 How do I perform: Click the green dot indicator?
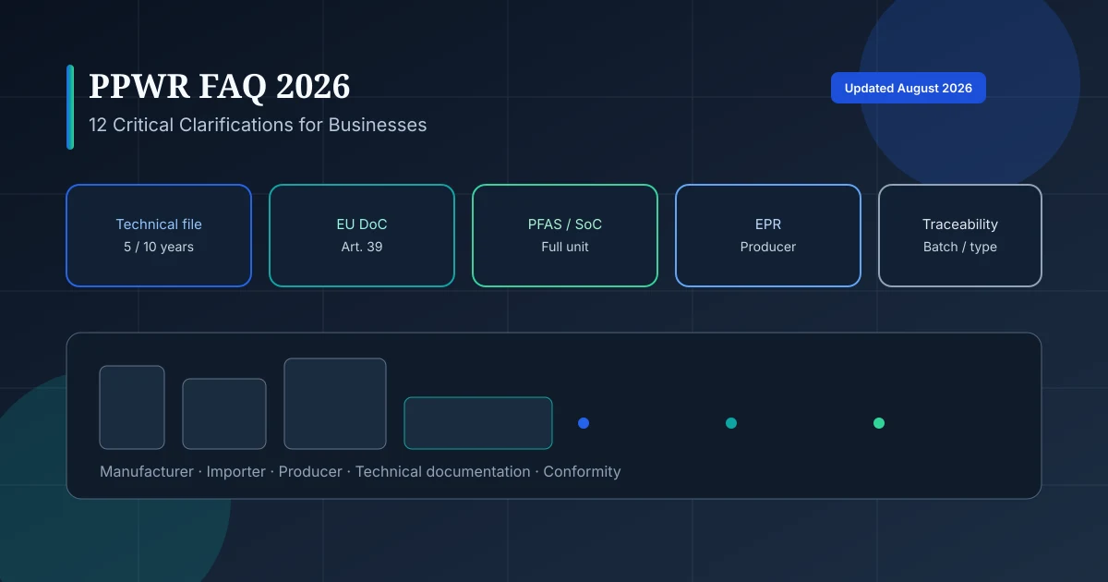pos(879,423)
